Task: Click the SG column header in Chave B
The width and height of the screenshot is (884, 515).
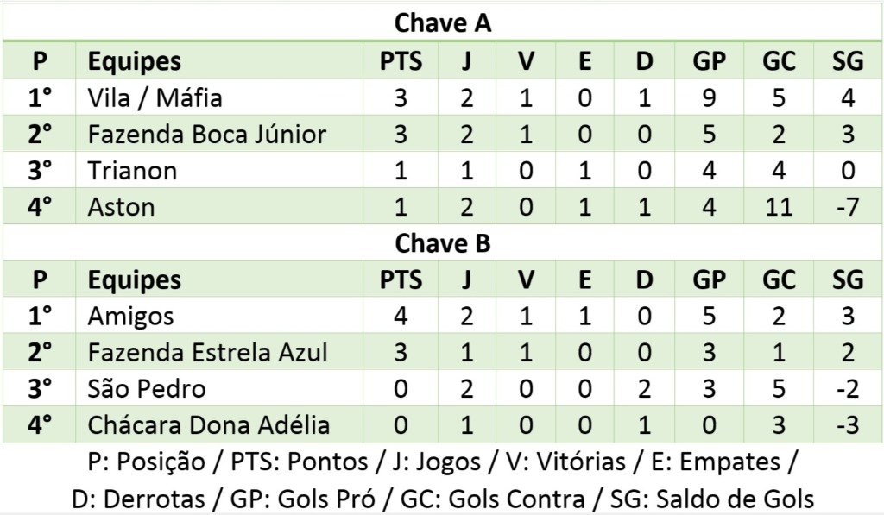Action: tap(848, 280)
